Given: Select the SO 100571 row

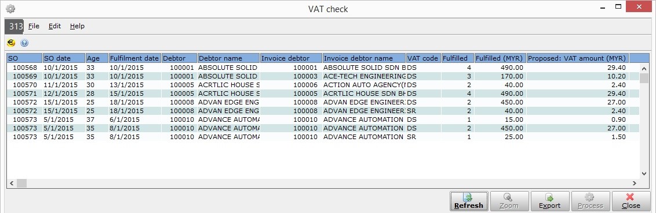Looking at the screenshot, I should [x=323, y=94].
